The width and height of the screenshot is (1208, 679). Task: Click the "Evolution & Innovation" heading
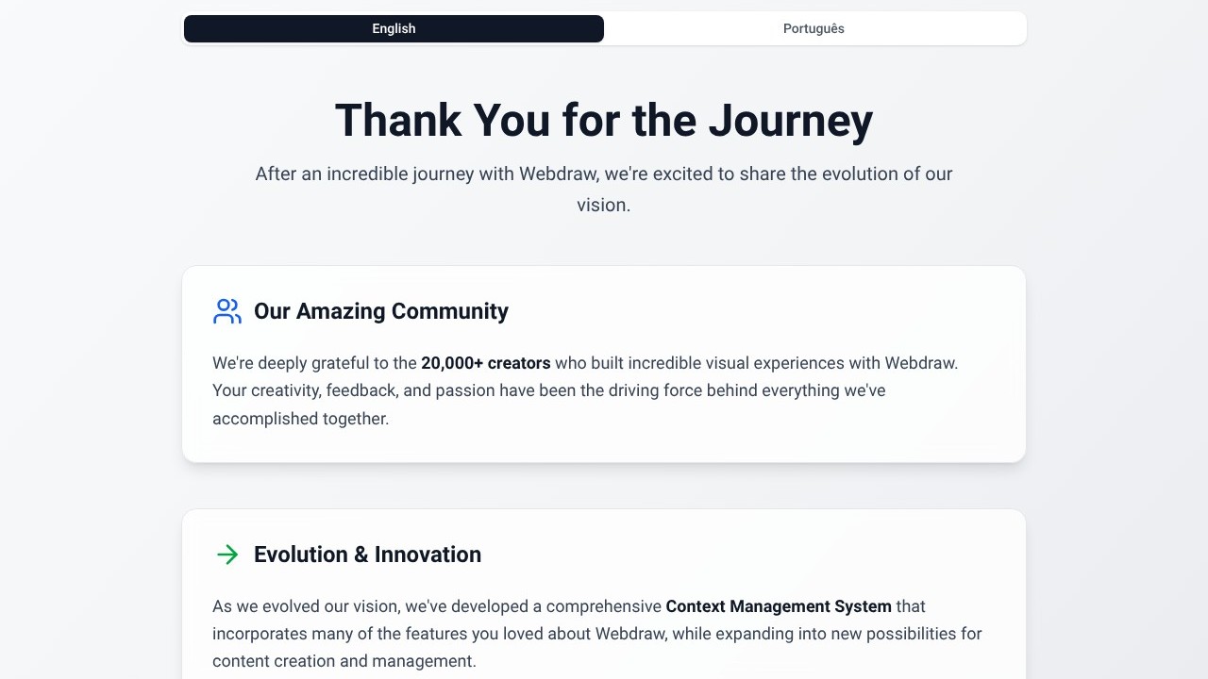(x=367, y=555)
